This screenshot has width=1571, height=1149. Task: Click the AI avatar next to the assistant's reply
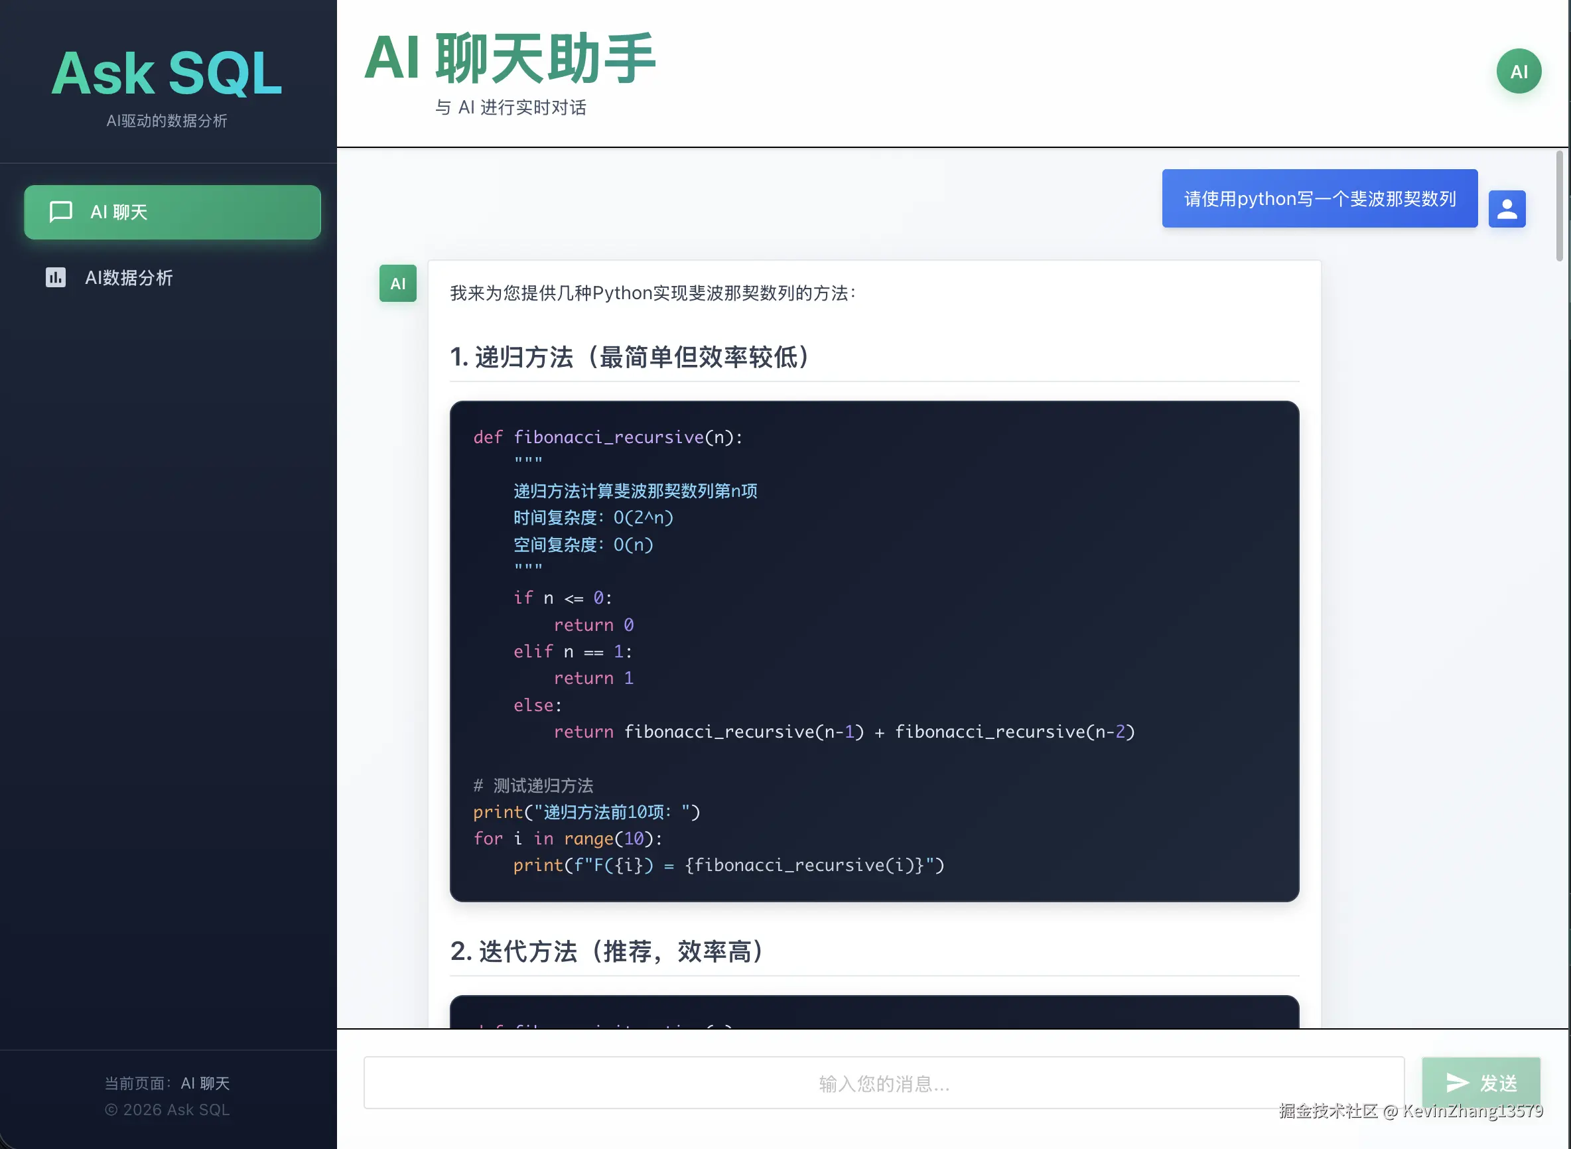[x=398, y=284]
